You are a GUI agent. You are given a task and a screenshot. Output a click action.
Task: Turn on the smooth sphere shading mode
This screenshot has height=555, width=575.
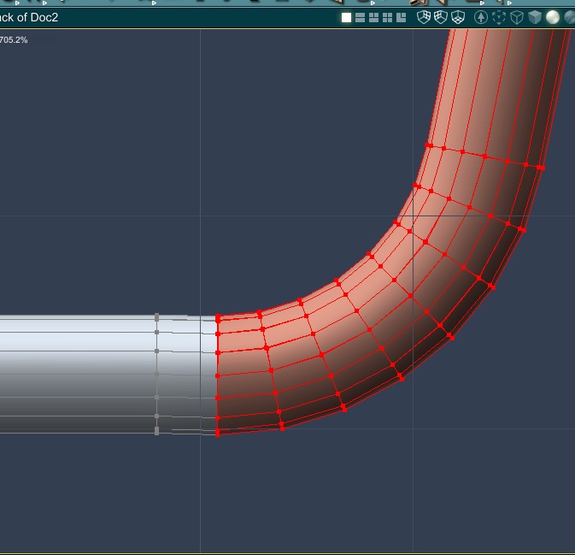(x=553, y=17)
